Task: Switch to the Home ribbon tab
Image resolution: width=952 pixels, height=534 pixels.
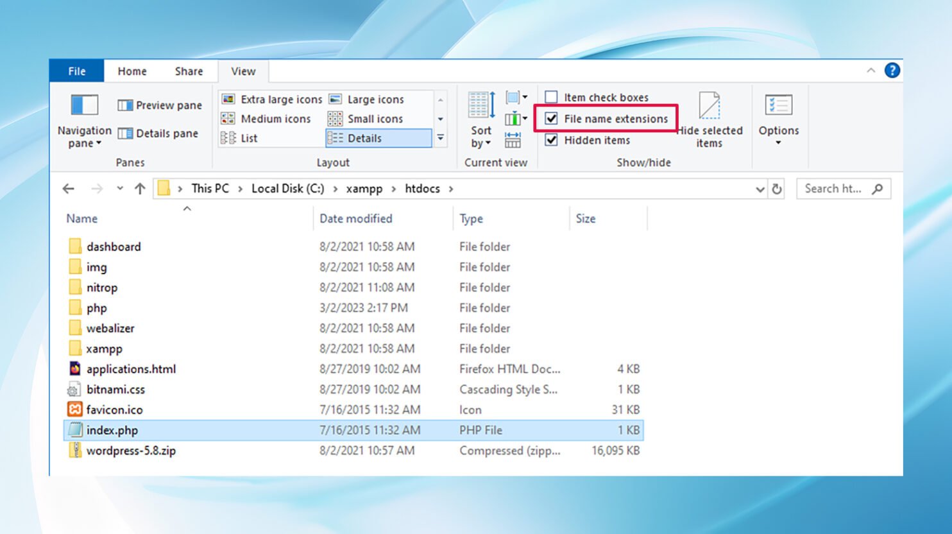Action: tap(132, 71)
